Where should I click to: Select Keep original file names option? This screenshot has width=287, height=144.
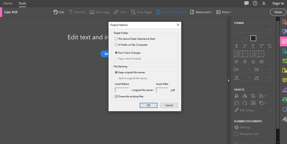click(130, 72)
